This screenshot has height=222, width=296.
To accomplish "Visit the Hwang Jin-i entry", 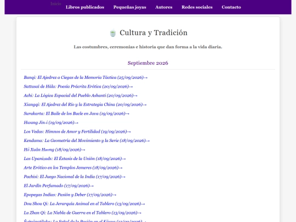I will click(51, 123).
